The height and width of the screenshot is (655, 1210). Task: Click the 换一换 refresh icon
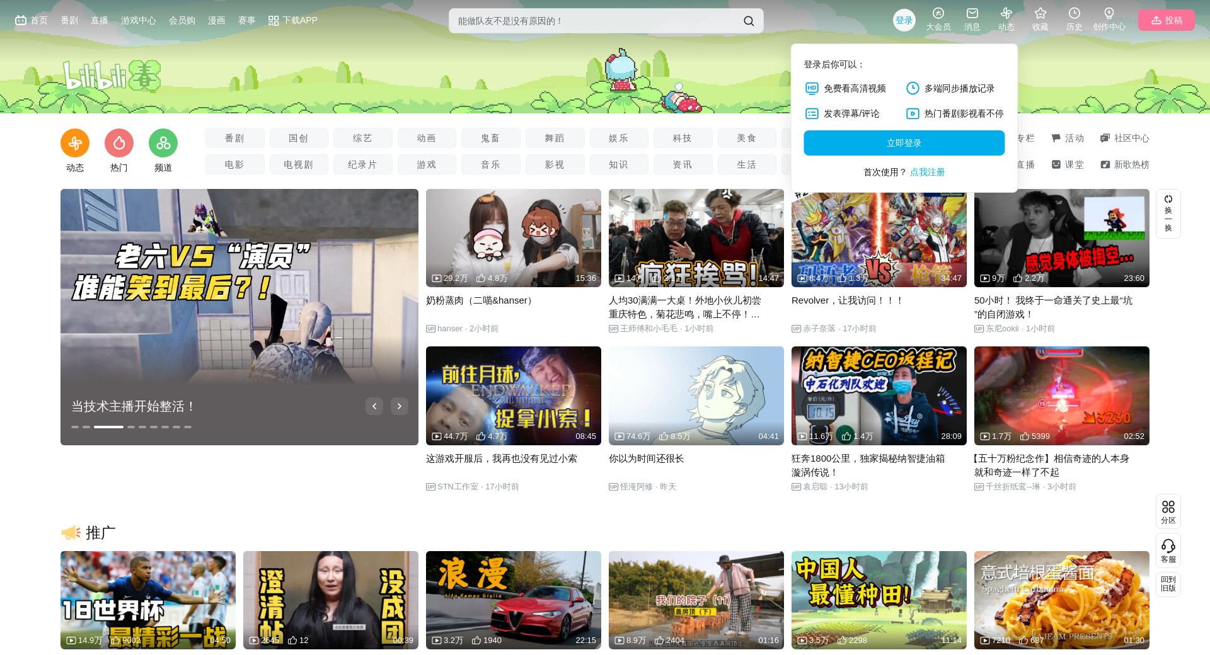click(1168, 214)
